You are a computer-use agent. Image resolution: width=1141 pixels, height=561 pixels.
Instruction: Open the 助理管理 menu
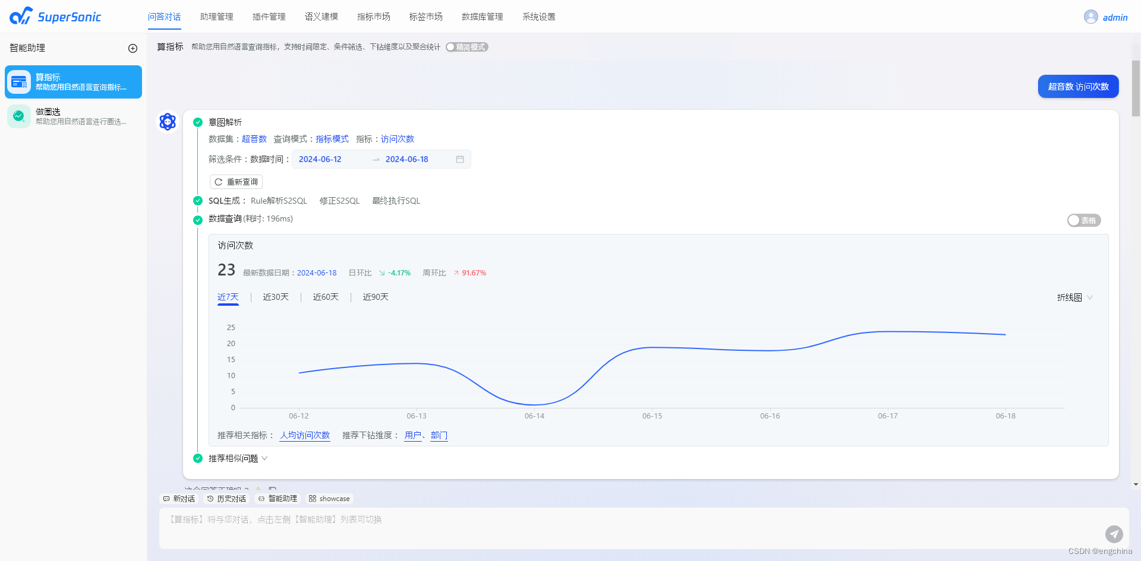click(217, 17)
